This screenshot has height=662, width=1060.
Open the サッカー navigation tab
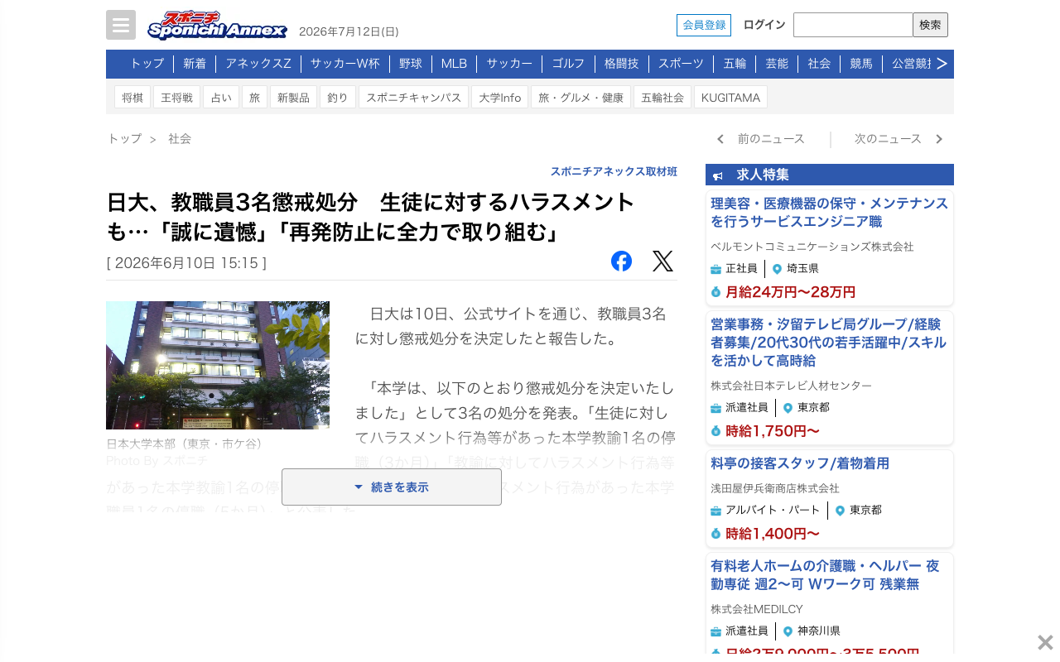click(509, 64)
